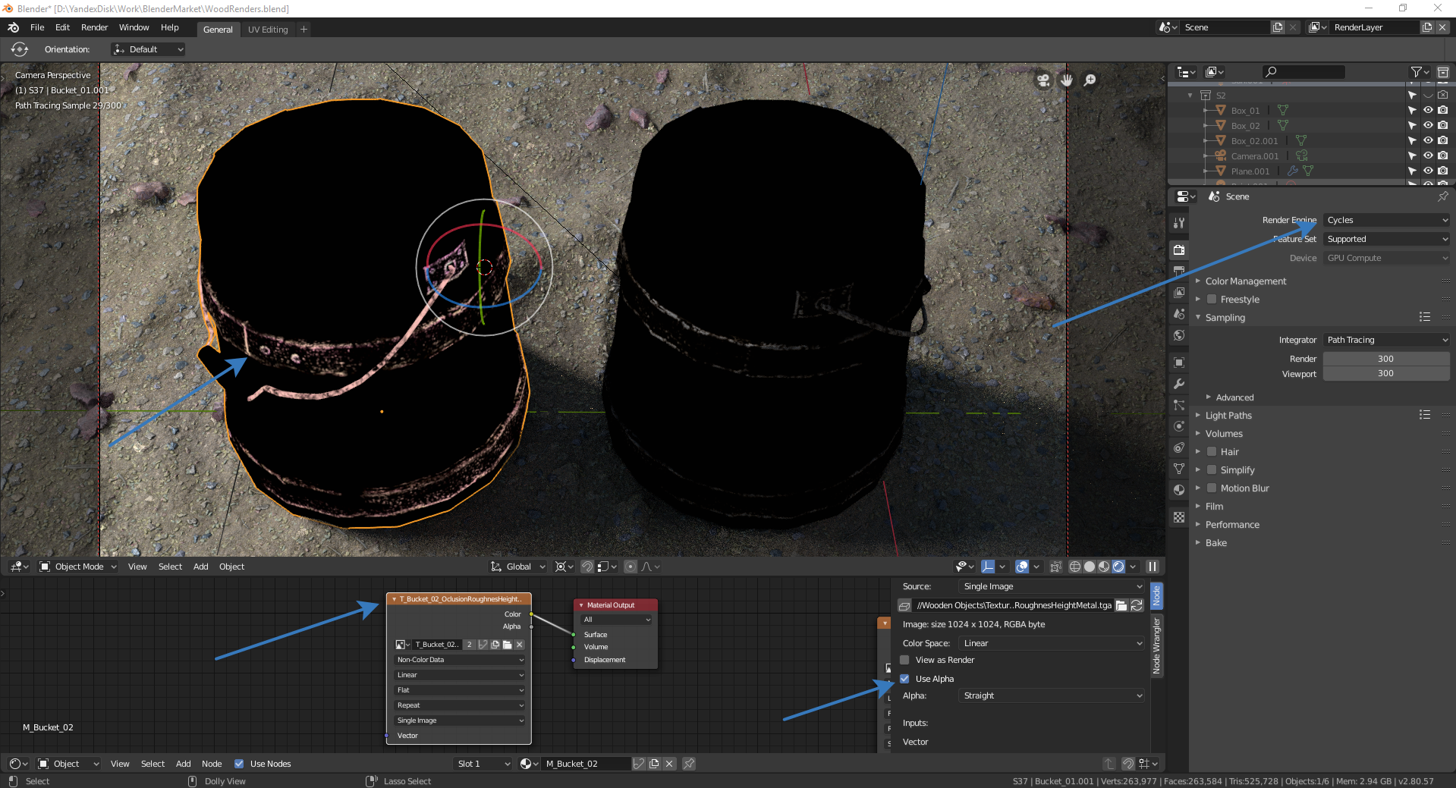Switch to UV Editing workspace tab
1456x788 pixels.
pyautogui.click(x=268, y=30)
